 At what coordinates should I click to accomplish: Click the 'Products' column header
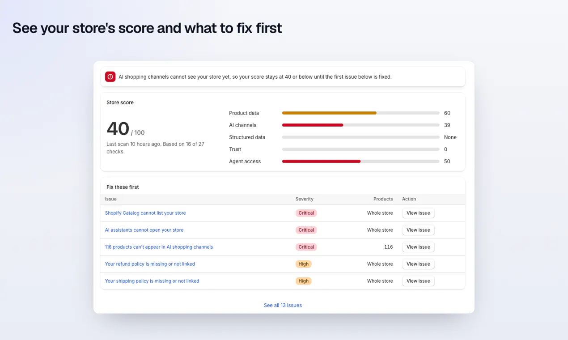pos(383,199)
